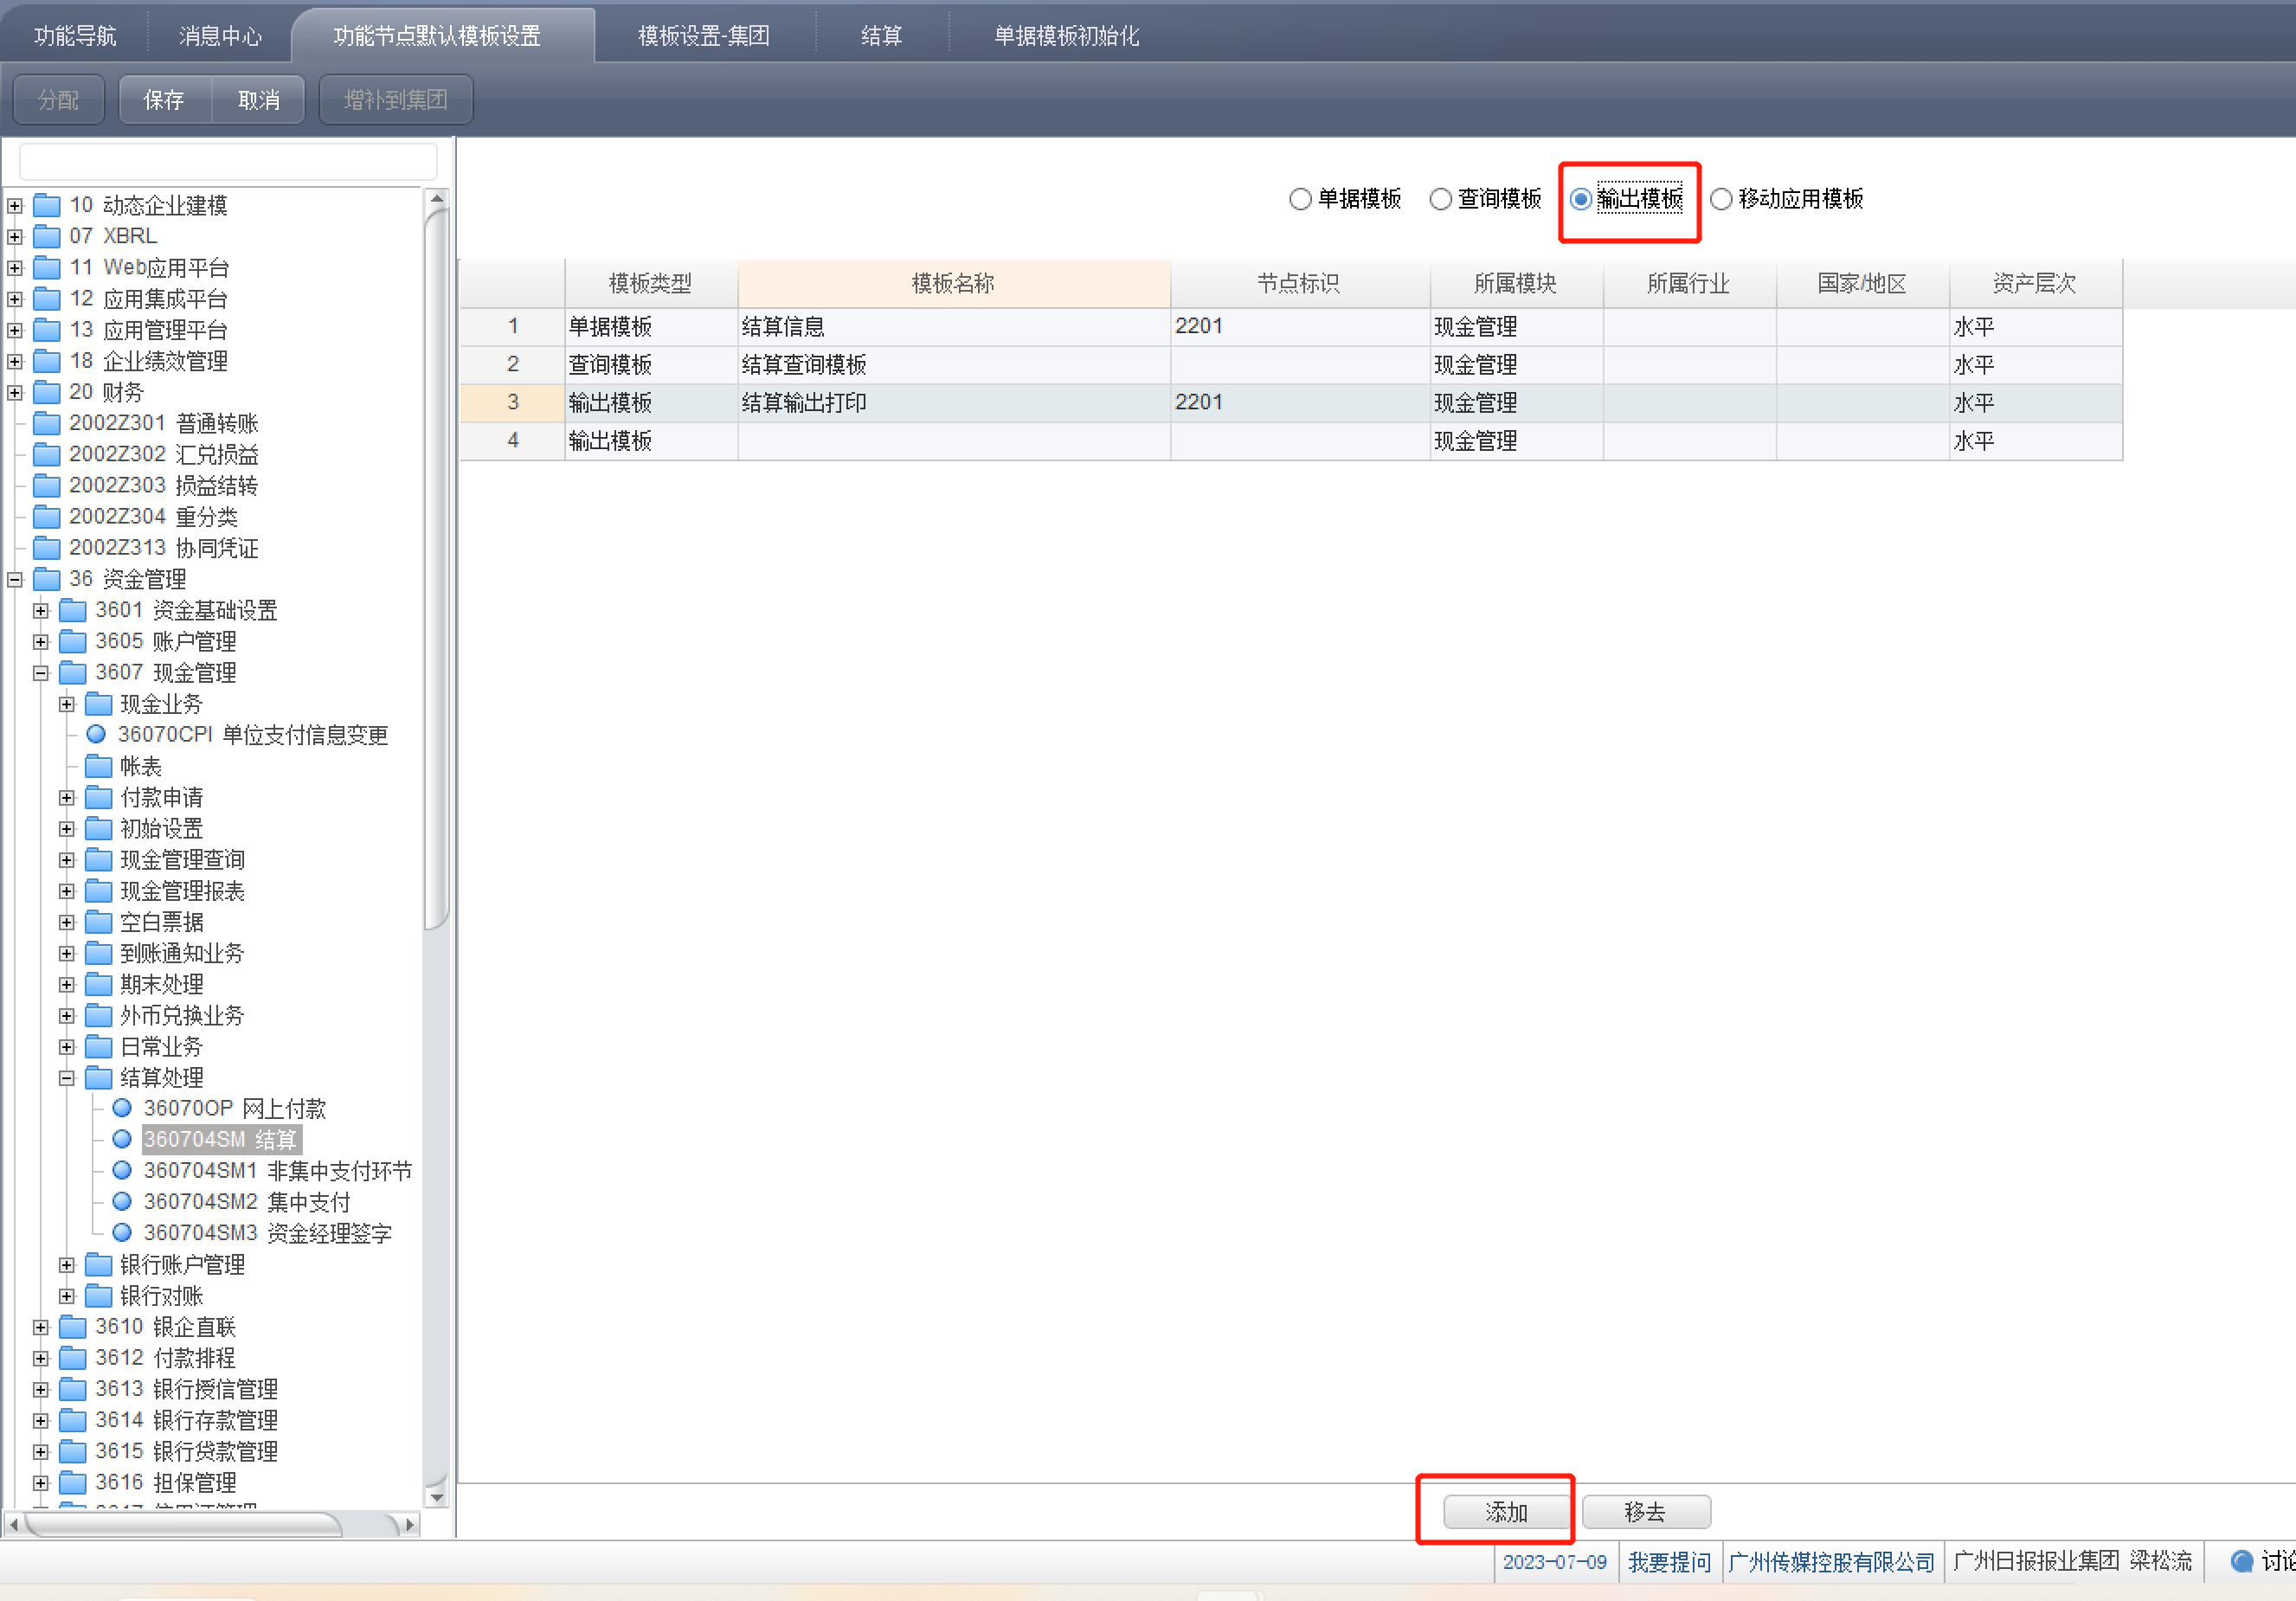Image resolution: width=2296 pixels, height=1601 pixels.
Task: Click the 帐表 folder icon
Action: click(98, 766)
